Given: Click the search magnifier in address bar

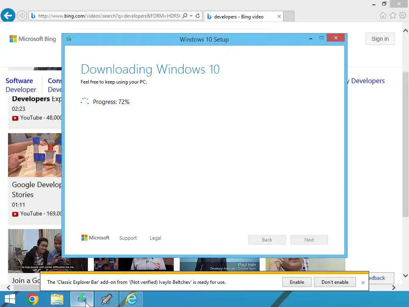Looking at the screenshot, I should pyautogui.click(x=185, y=16).
